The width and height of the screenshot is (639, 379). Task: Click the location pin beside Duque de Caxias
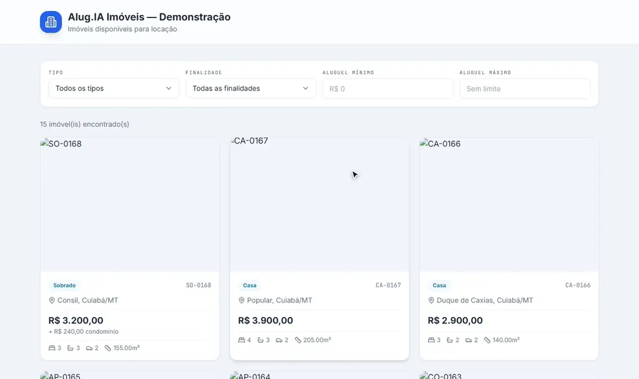click(431, 301)
